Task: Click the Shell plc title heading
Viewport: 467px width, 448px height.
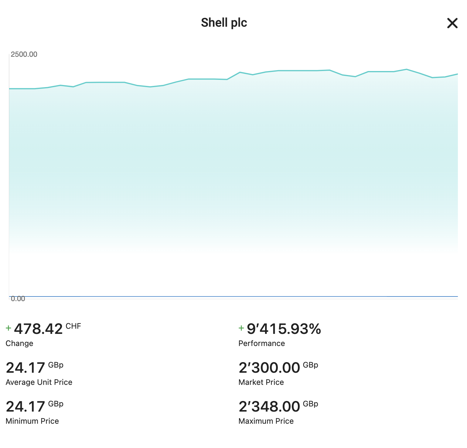Action: 224,22
